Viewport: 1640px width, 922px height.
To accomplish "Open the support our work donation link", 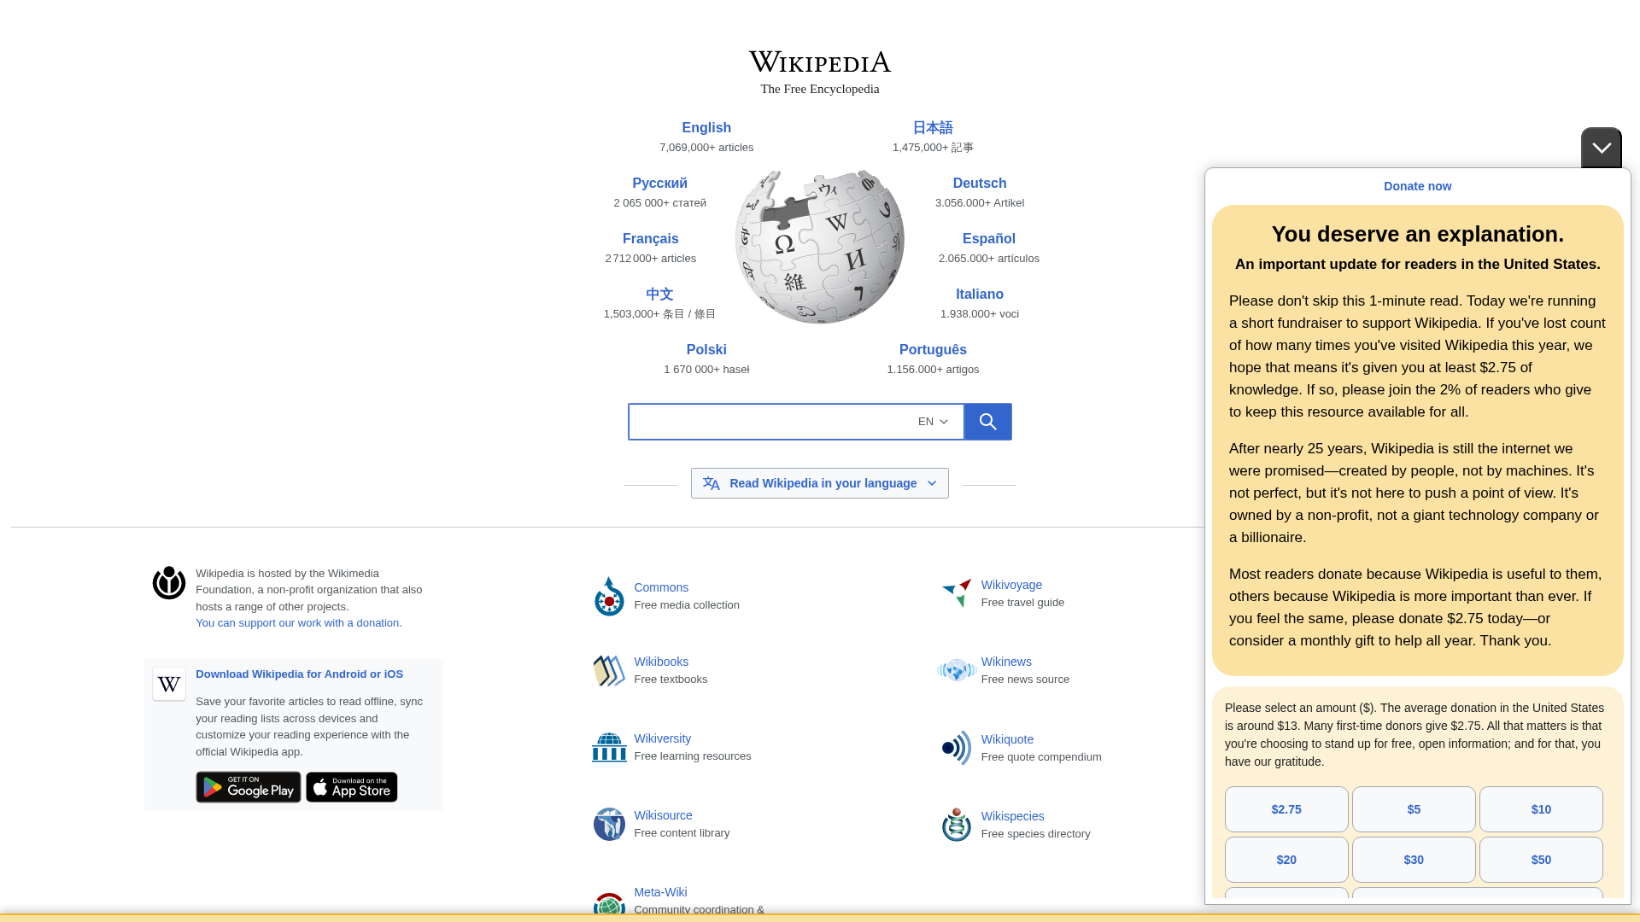I will (298, 622).
